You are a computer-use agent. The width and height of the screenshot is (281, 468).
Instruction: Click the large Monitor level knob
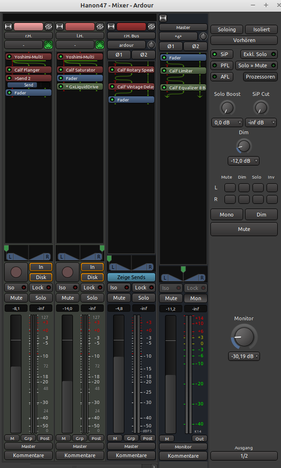[x=244, y=336]
